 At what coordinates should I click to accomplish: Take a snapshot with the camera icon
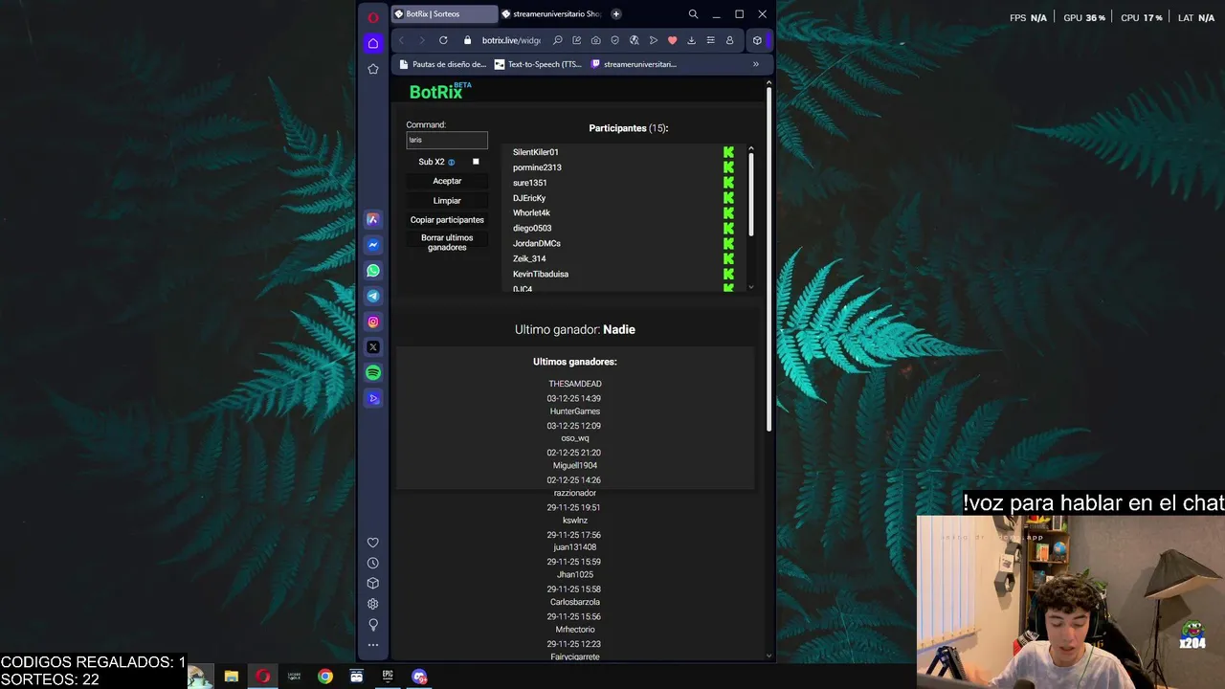coord(595,40)
